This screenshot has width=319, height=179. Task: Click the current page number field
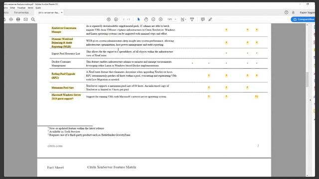point(124,19)
